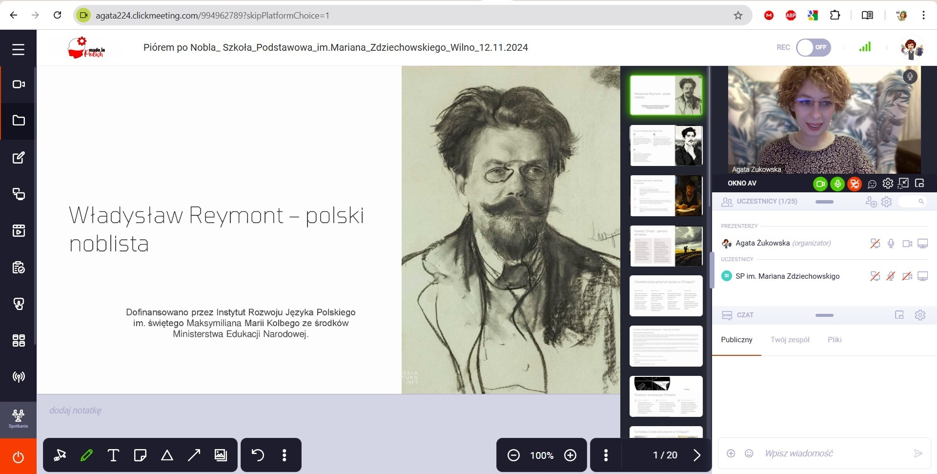
Task: Open the profile avatar menu top right
Action: coord(911,48)
